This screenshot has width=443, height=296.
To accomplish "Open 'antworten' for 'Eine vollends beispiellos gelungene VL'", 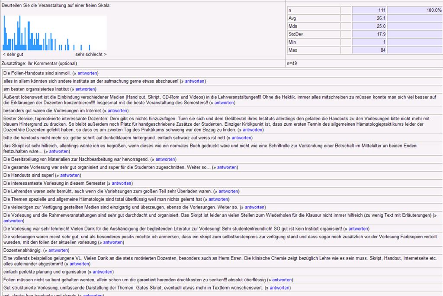I will pyautogui.click(x=79, y=264).
